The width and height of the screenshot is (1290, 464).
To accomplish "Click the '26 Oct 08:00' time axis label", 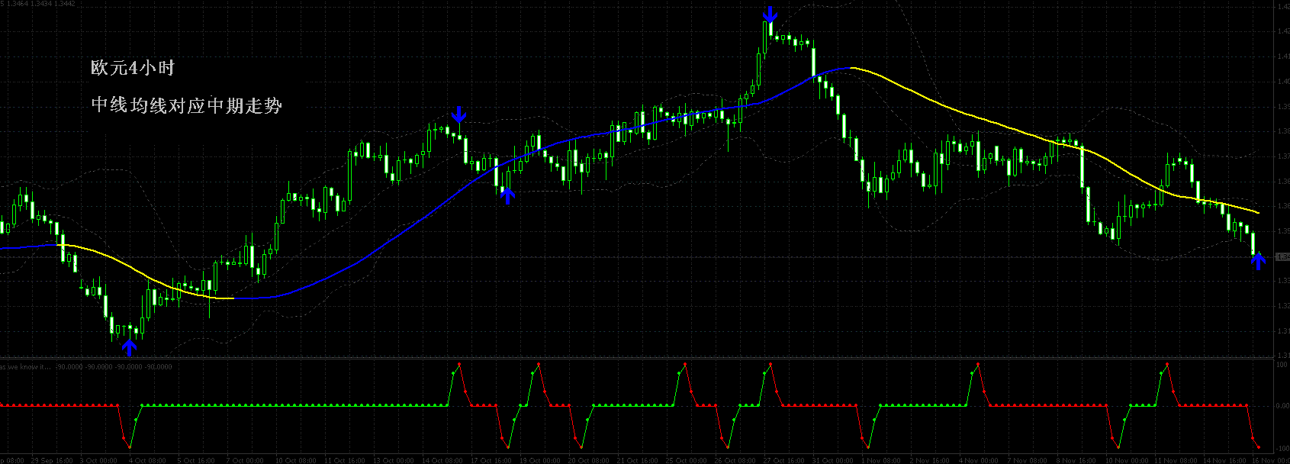I will 735,460.
